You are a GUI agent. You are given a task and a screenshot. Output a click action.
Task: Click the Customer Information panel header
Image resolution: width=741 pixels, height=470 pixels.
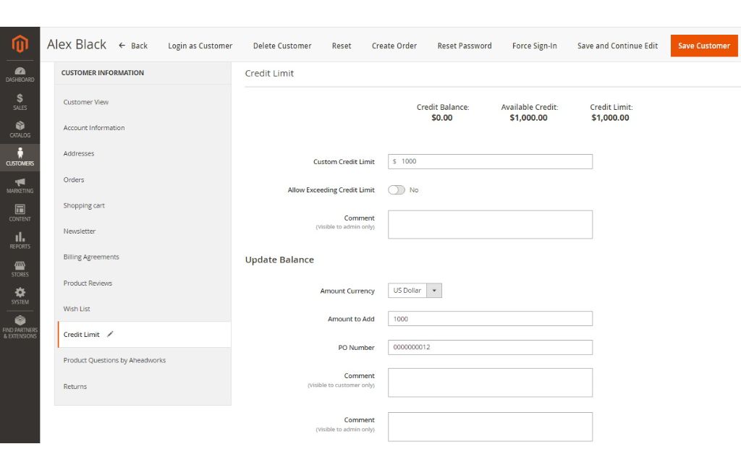pos(103,73)
